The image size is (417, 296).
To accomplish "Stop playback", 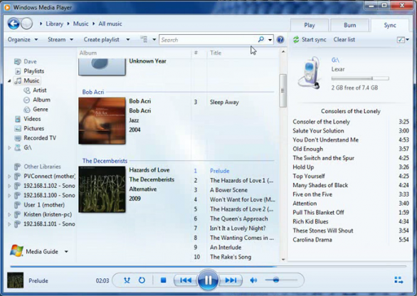I will (163, 280).
